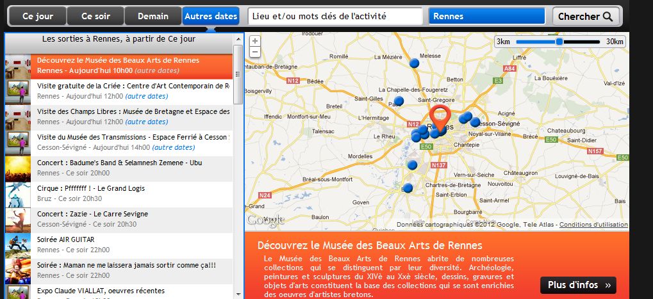Click autre dates link for Musée des Transmissions
This screenshot has height=299, width=653.
tap(173, 147)
